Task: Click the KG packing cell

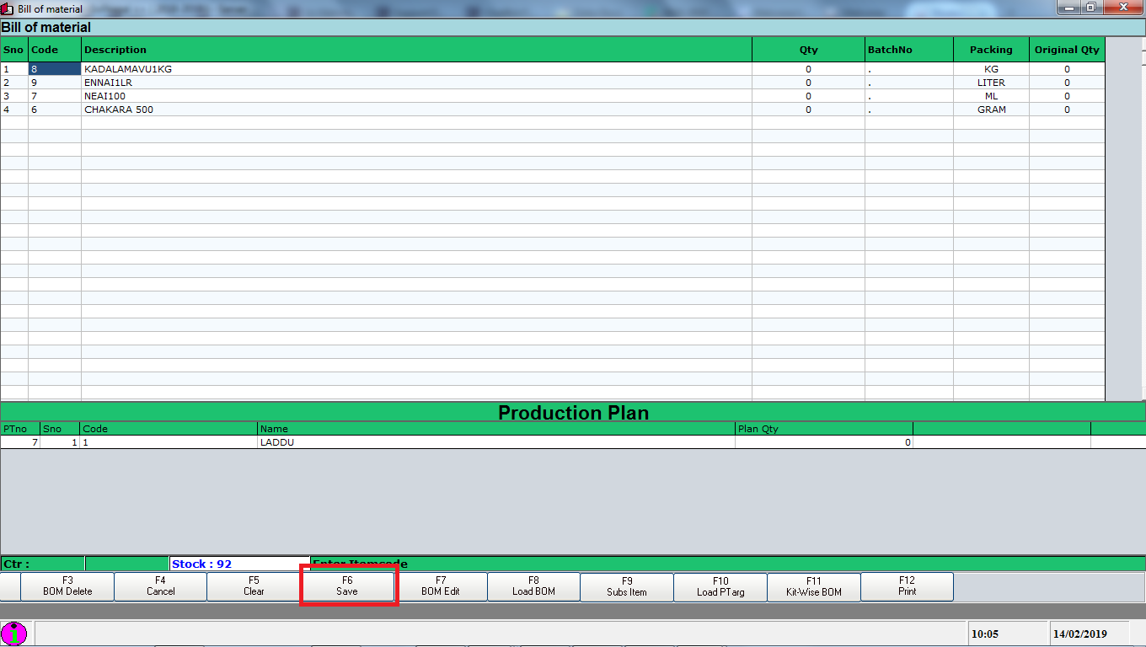Action: [x=991, y=69]
